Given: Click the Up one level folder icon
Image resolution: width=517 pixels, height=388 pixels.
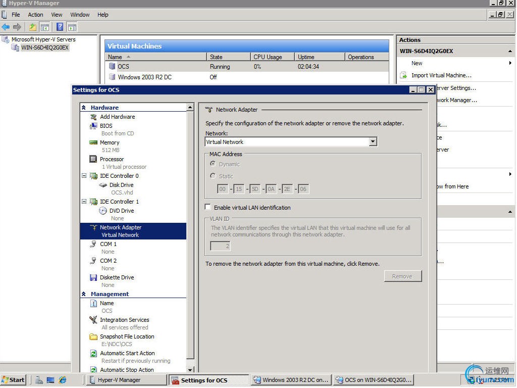Looking at the screenshot, I should [x=33, y=27].
